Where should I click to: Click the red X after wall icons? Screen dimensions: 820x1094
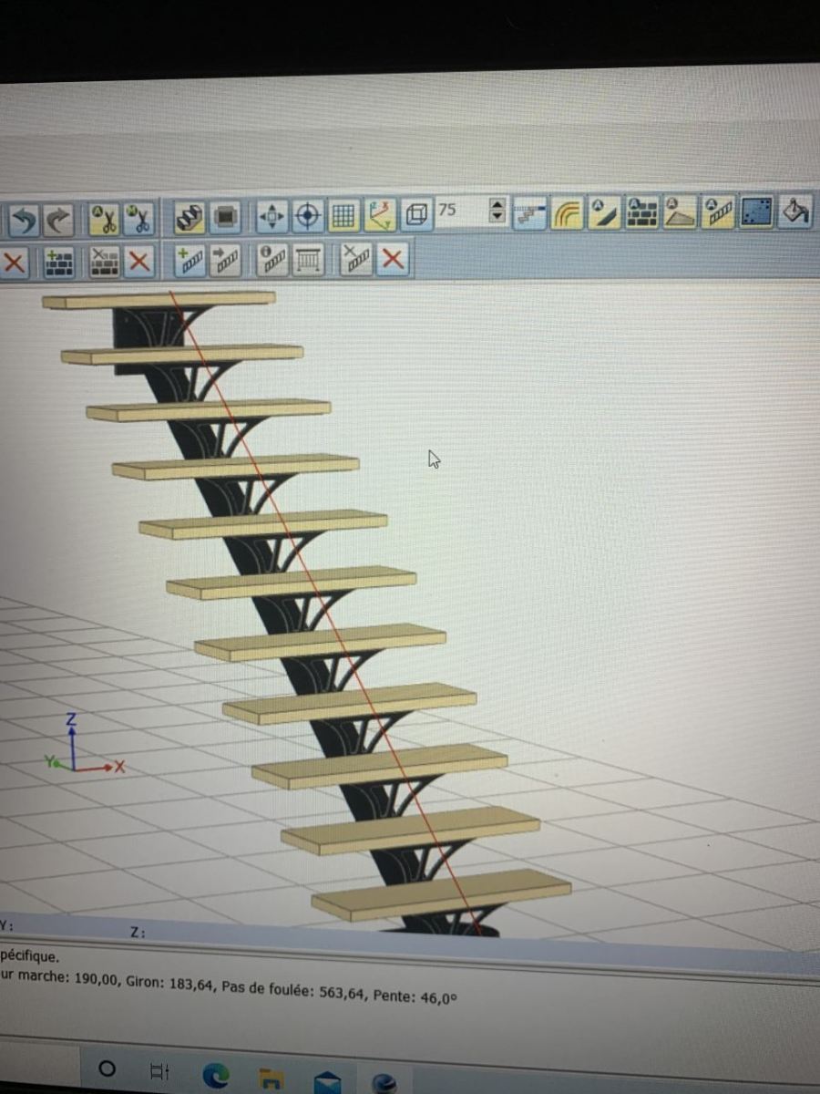[138, 263]
